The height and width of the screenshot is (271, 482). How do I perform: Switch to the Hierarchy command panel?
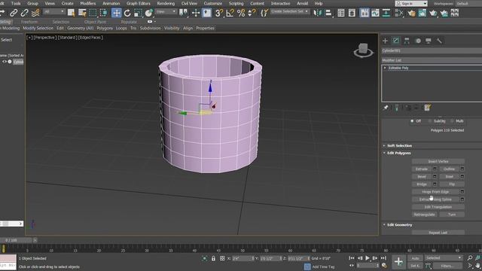[407, 41]
